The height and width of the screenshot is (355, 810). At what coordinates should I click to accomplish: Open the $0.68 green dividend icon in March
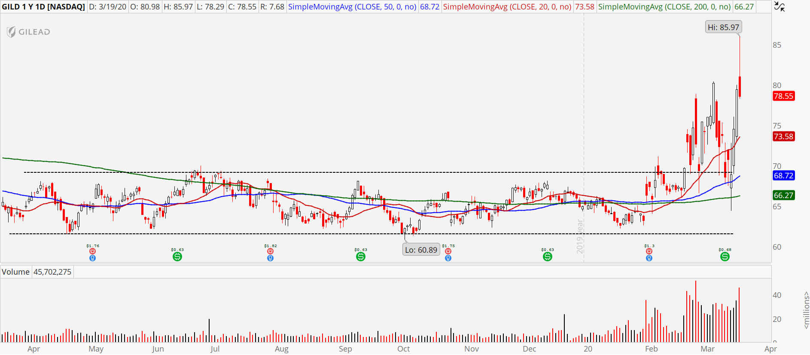(725, 257)
